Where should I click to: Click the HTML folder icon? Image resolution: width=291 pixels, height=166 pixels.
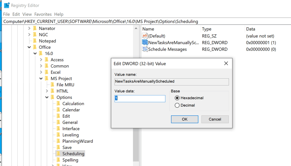(x=53, y=91)
